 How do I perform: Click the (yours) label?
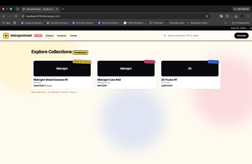(x=48, y=86)
